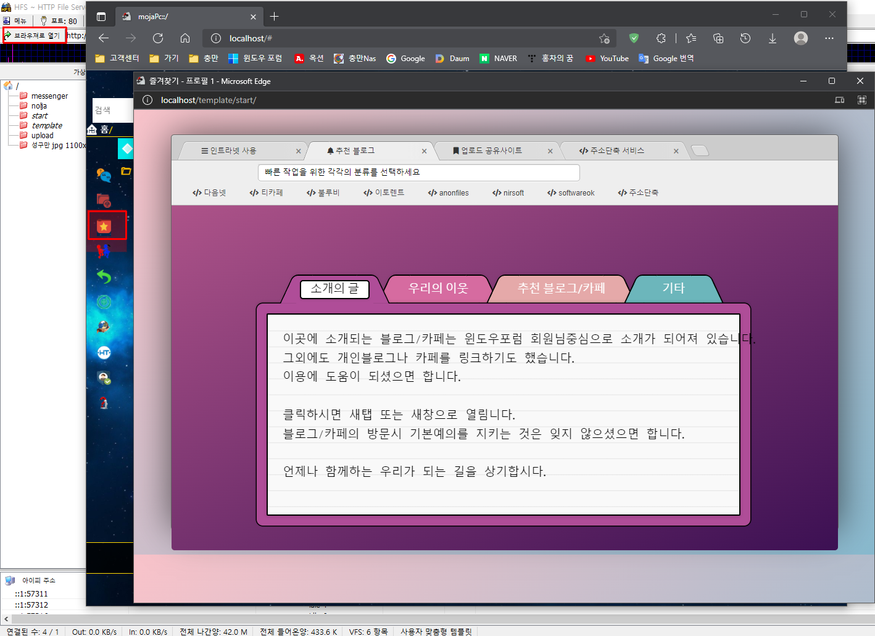
Task: Close the 주소단축 서비스 tab
Action: [676, 151]
